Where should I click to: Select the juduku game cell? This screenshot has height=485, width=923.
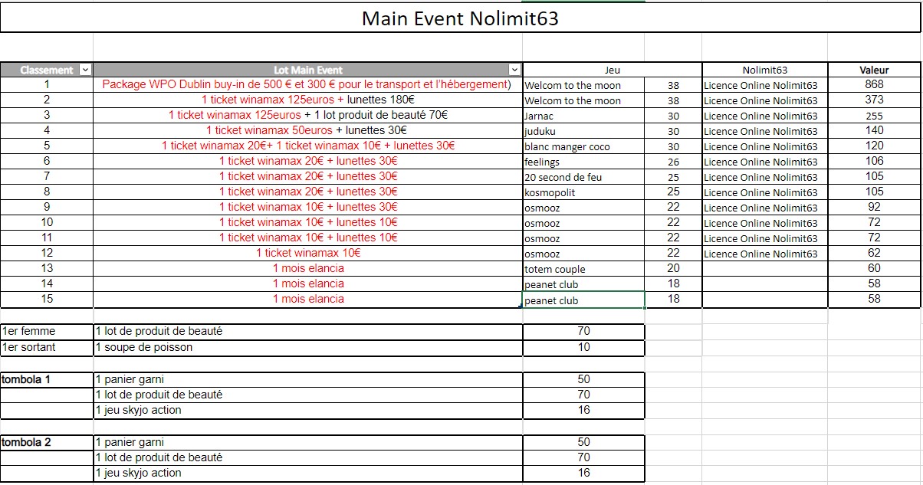point(583,131)
